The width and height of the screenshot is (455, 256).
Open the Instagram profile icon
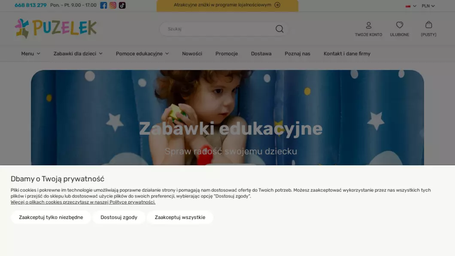click(x=113, y=5)
